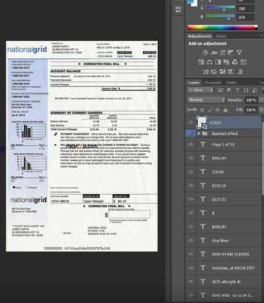The image size is (264, 303).
Task: Filter layers by smart objects icon
Action: 254,90
